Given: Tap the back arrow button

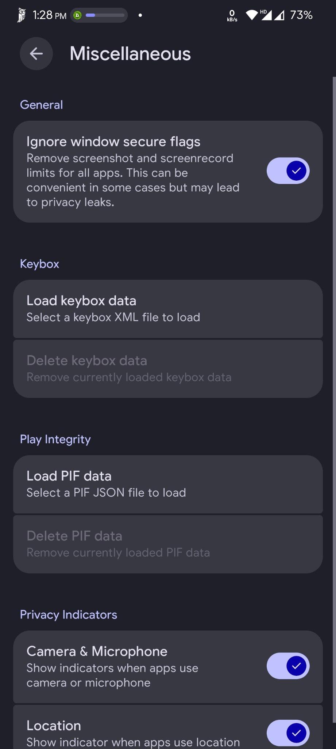Looking at the screenshot, I should (x=36, y=54).
